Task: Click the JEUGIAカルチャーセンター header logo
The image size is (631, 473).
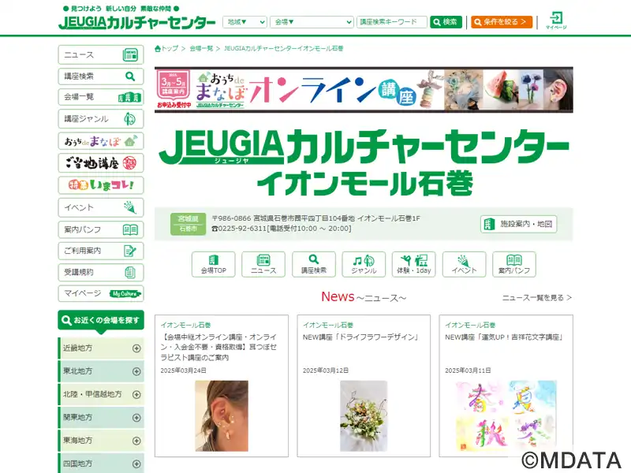Action: 136,22
